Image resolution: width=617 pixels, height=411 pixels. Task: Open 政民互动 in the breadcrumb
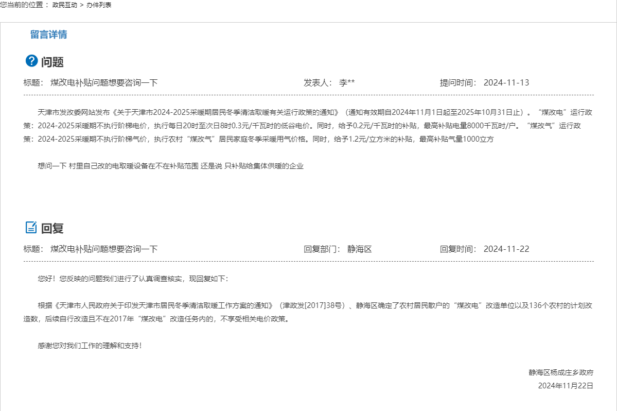(65, 5)
